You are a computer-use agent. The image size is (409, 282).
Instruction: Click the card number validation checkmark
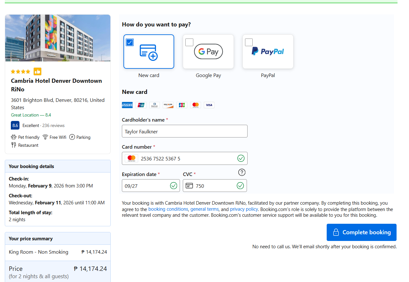tap(241, 158)
